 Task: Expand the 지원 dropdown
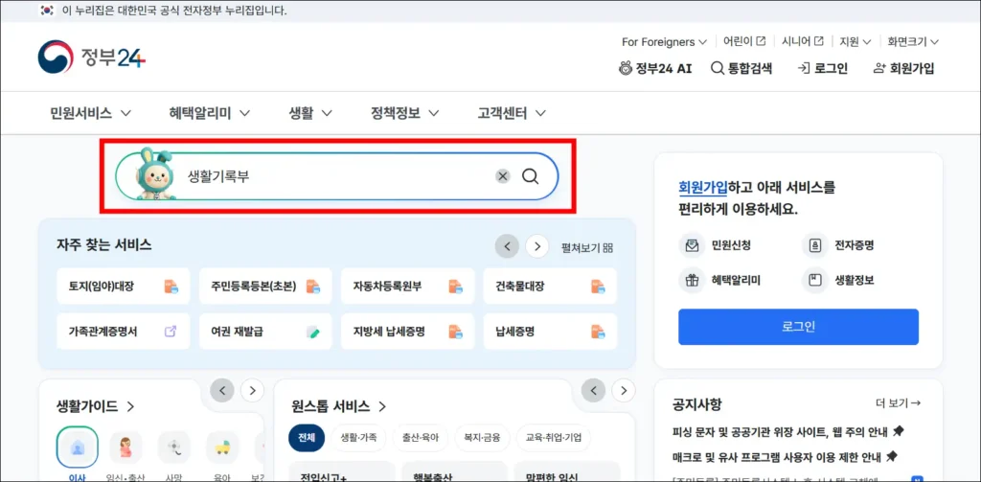(856, 42)
